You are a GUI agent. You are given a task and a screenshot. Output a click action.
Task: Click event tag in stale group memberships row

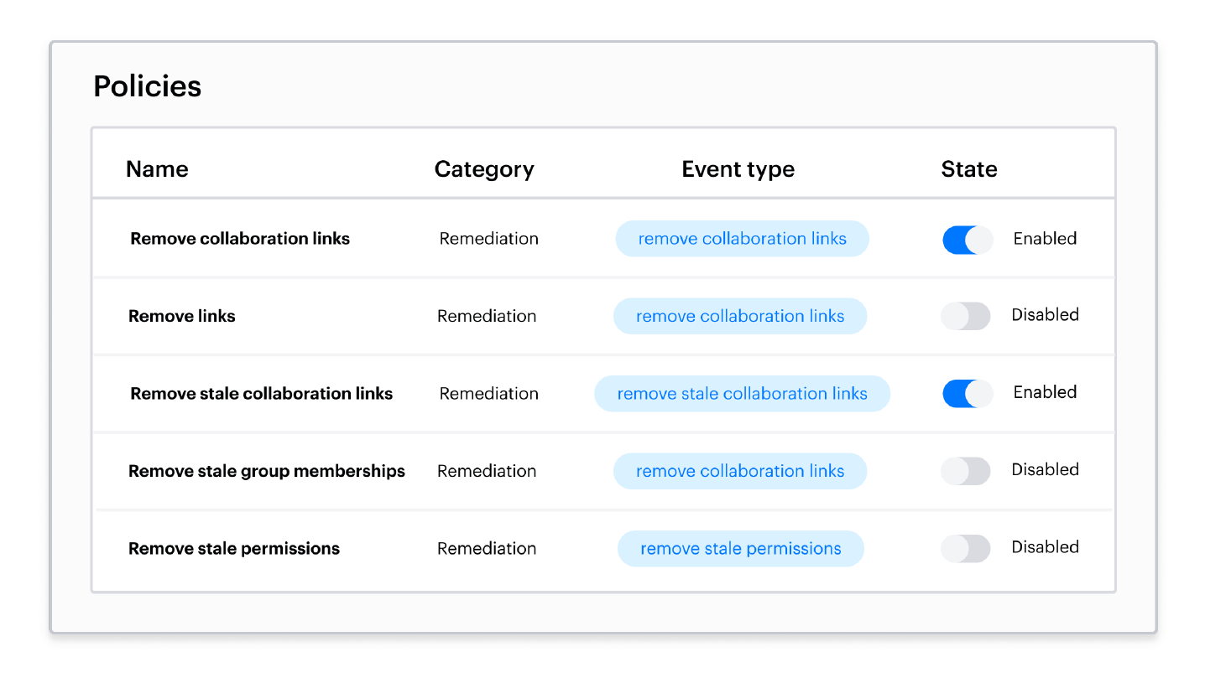[740, 471]
